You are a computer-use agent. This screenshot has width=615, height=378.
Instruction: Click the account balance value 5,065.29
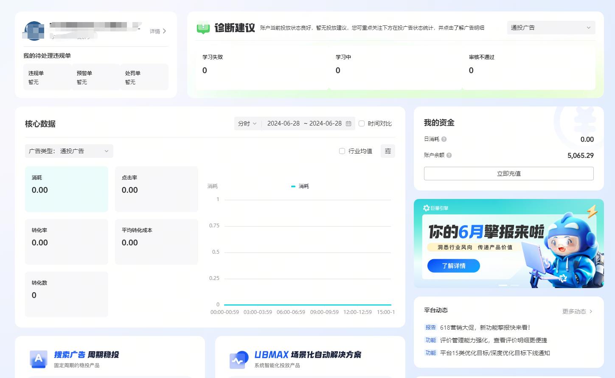pos(580,155)
